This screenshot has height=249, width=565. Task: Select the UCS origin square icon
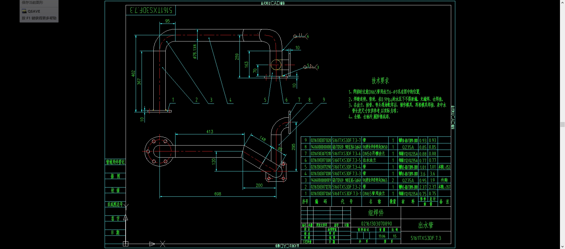(x=126, y=244)
